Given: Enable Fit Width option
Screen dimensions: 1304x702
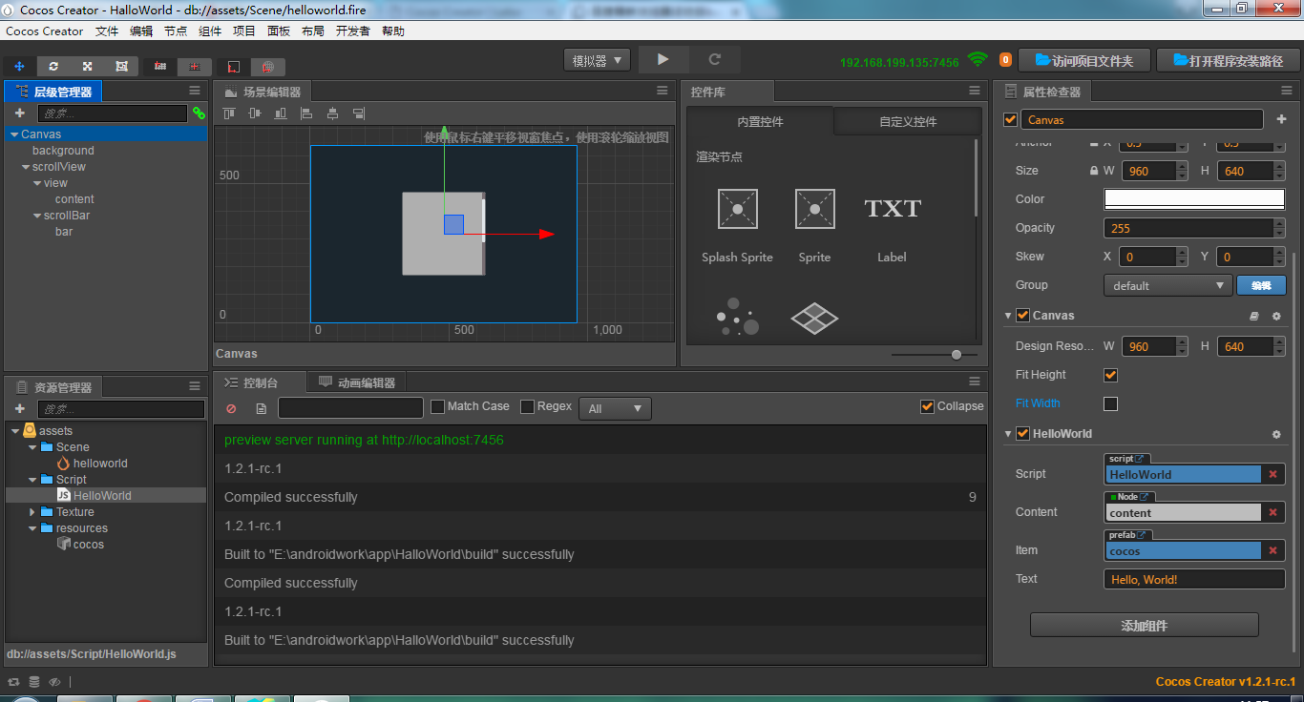Looking at the screenshot, I should click(1110, 403).
